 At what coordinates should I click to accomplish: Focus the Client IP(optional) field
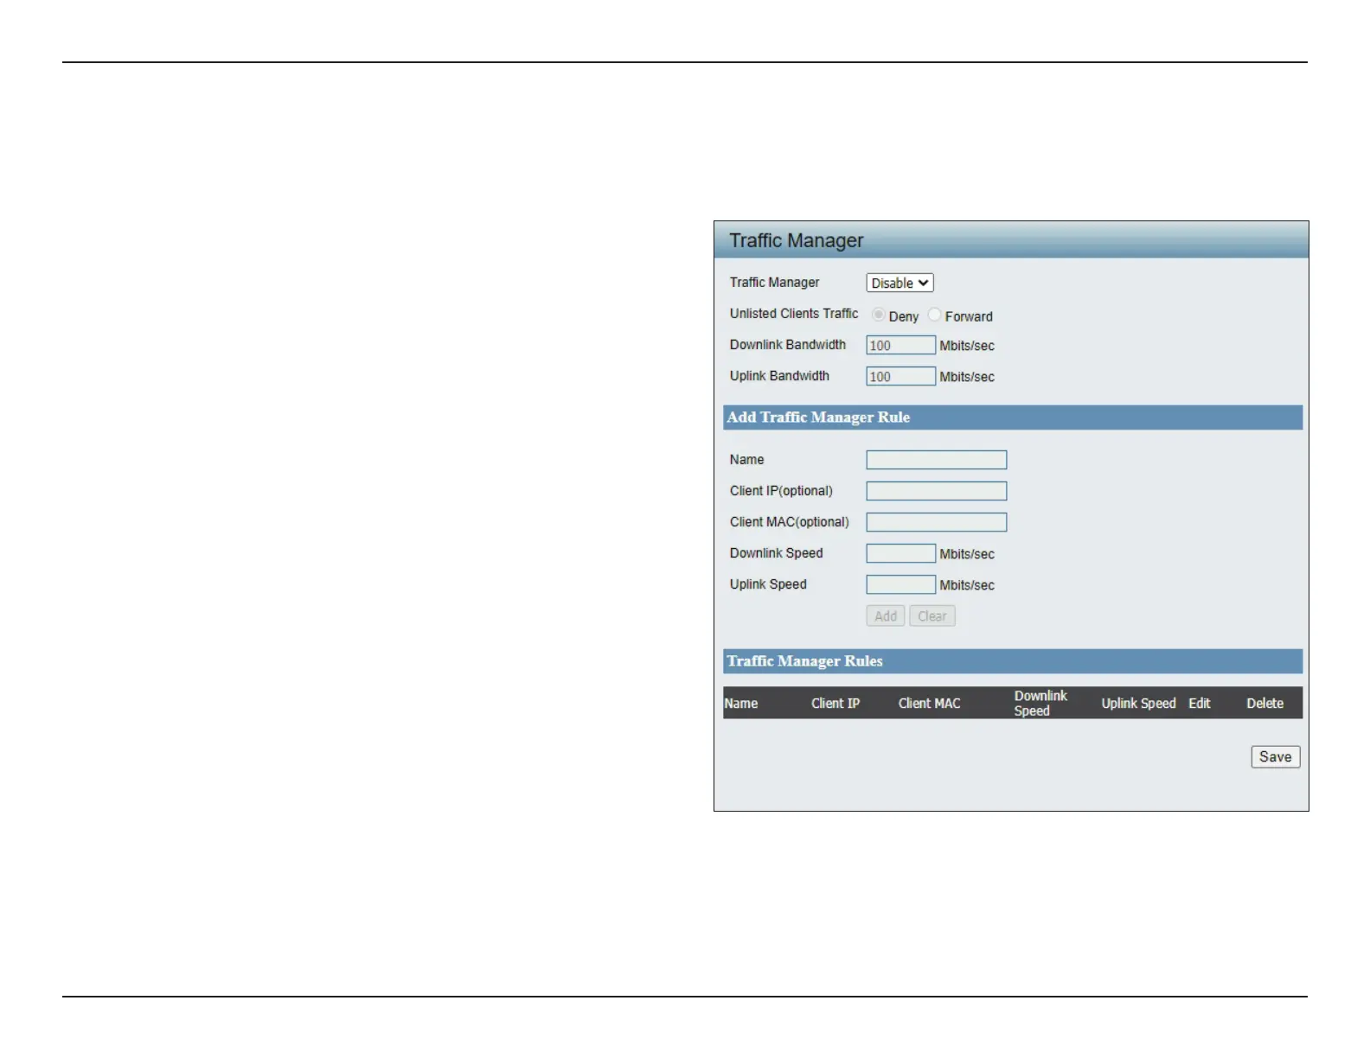936,491
